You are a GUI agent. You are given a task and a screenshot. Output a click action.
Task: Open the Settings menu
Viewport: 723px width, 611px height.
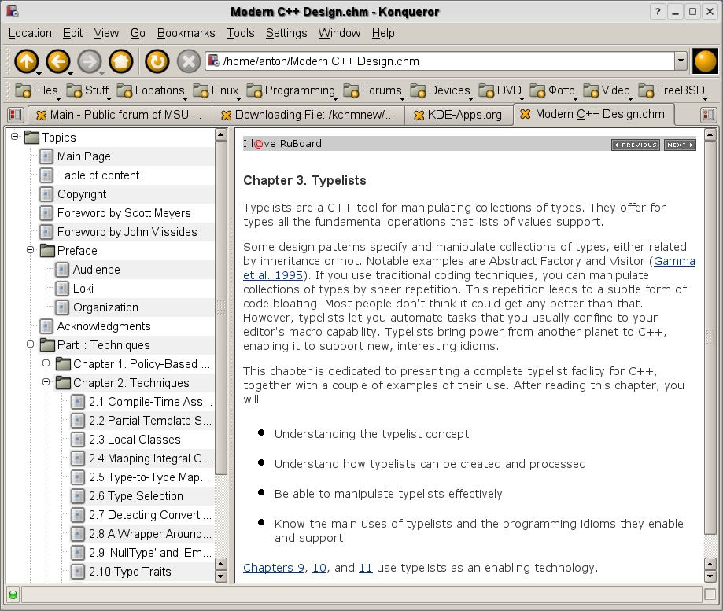pyautogui.click(x=286, y=33)
